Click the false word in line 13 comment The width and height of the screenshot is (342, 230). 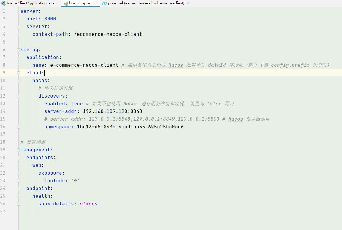(x=214, y=104)
